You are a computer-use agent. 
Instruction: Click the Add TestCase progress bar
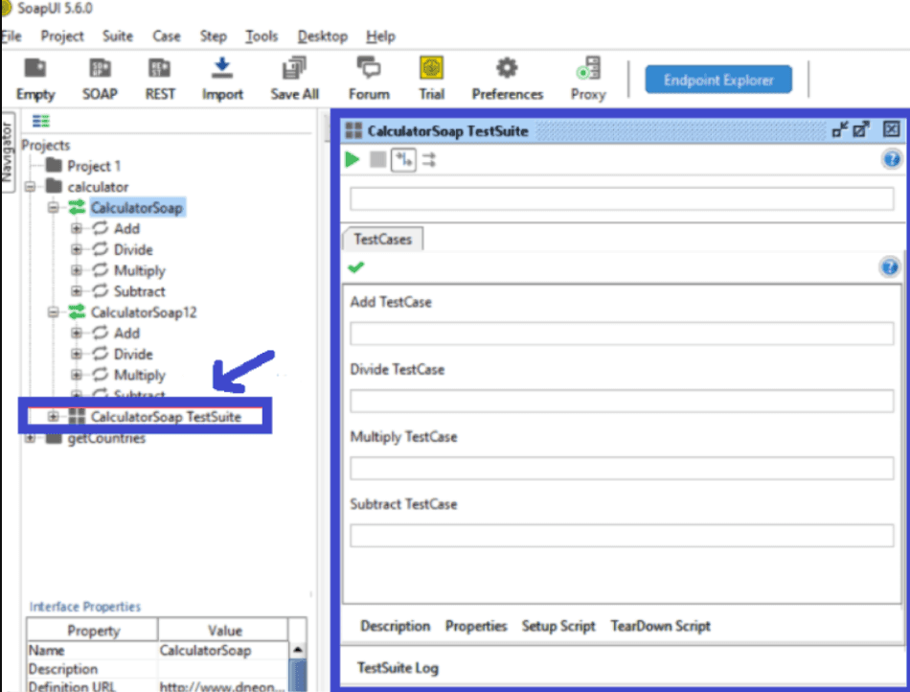coord(622,334)
